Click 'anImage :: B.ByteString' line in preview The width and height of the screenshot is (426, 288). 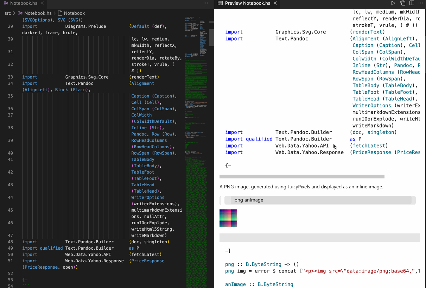tap(259, 284)
